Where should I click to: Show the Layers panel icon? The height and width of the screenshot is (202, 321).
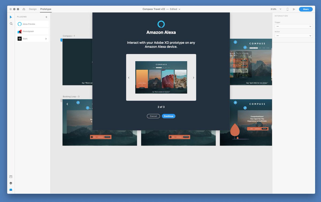[x=11, y=183]
